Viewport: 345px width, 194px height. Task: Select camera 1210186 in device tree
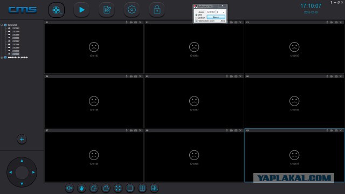pyautogui.click(x=15, y=38)
